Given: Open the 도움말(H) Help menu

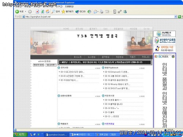Looking at the screenshot, I should tap(69, 7).
